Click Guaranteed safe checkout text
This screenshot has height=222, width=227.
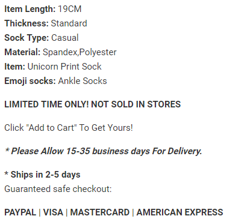coord(58,189)
